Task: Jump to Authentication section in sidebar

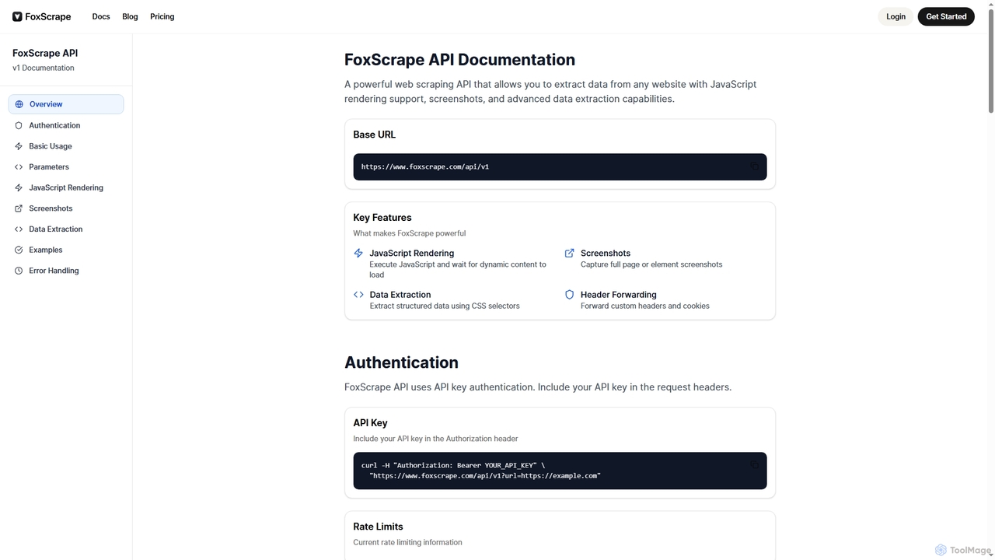Action: pos(66,125)
